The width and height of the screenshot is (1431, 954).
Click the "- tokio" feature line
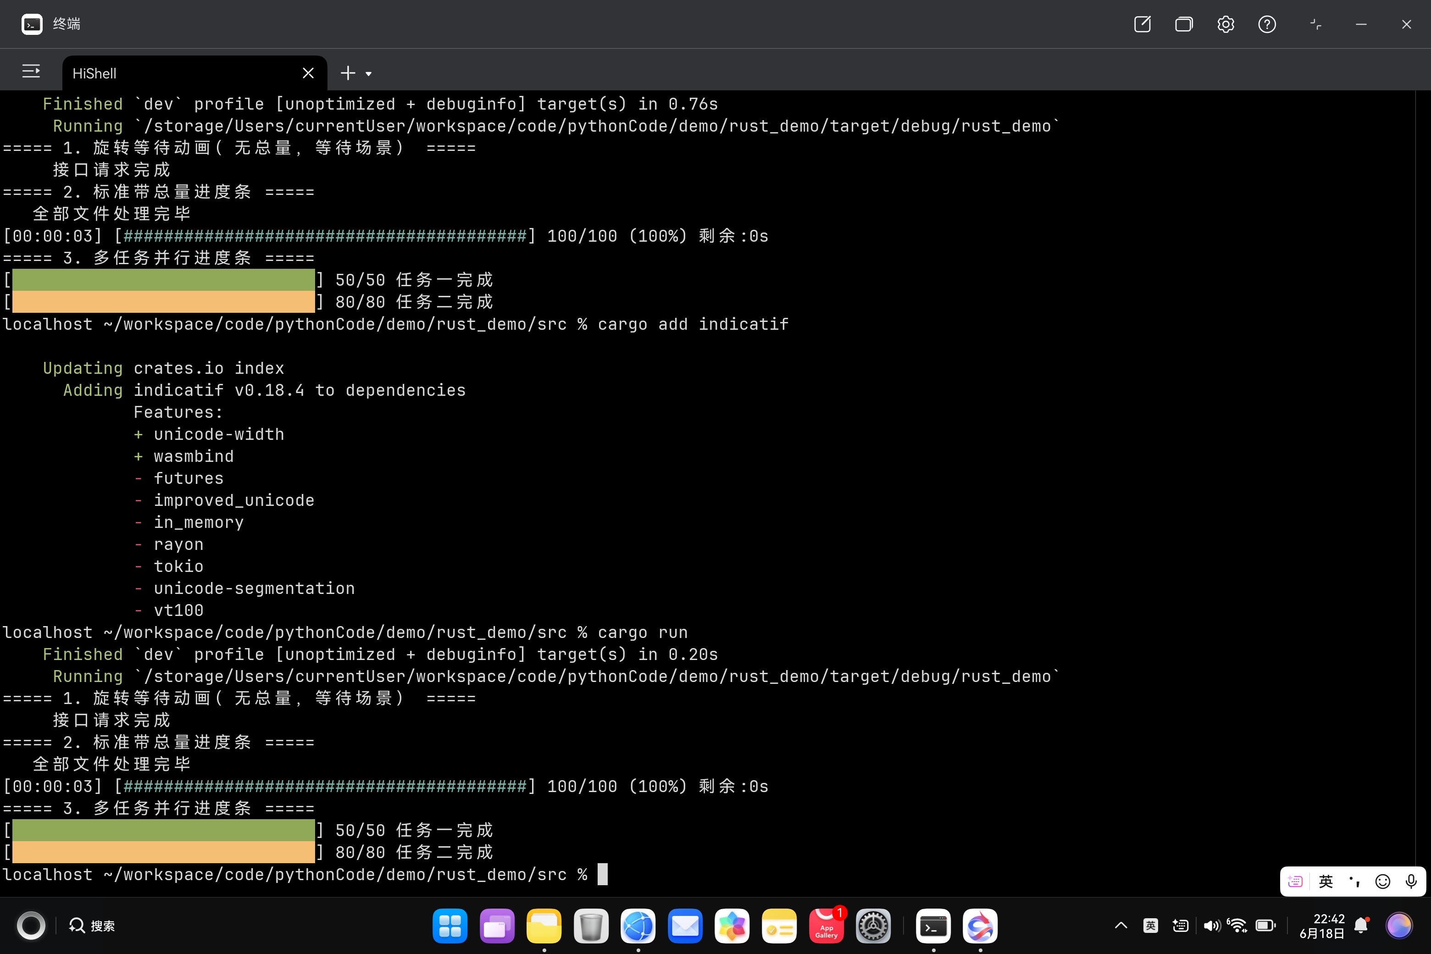tap(168, 566)
